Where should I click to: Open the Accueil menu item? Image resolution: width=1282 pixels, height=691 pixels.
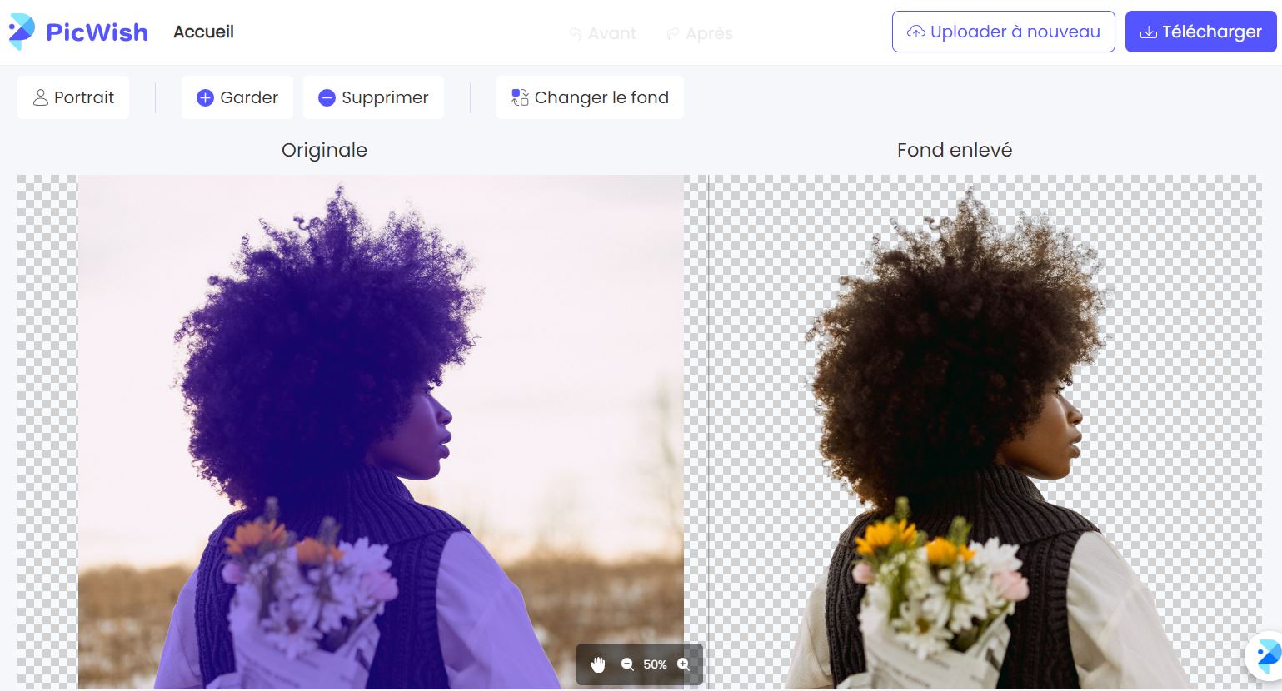(203, 32)
